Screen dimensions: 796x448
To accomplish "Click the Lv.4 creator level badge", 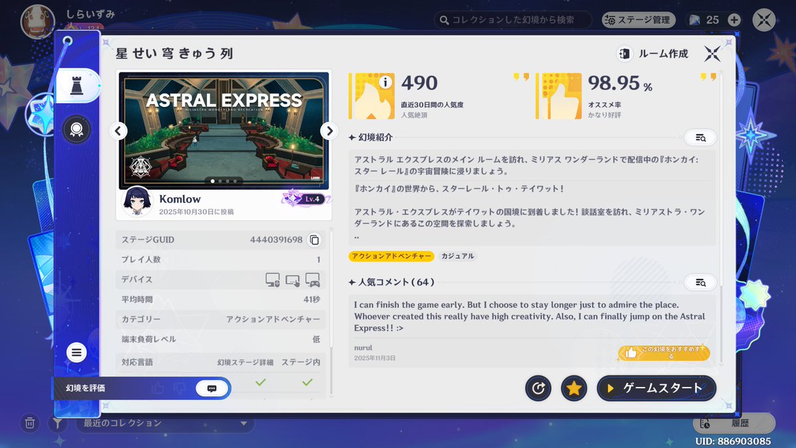I will (x=306, y=198).
